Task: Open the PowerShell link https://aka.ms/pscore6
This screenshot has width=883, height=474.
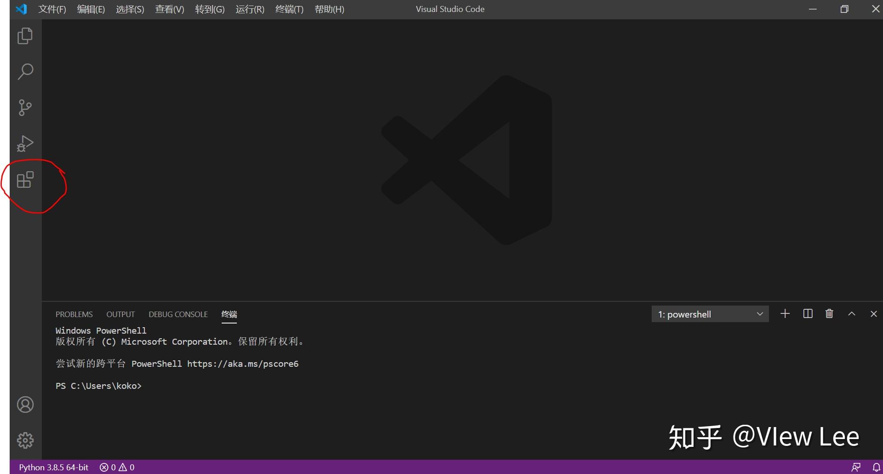Action: coord(243,364)
